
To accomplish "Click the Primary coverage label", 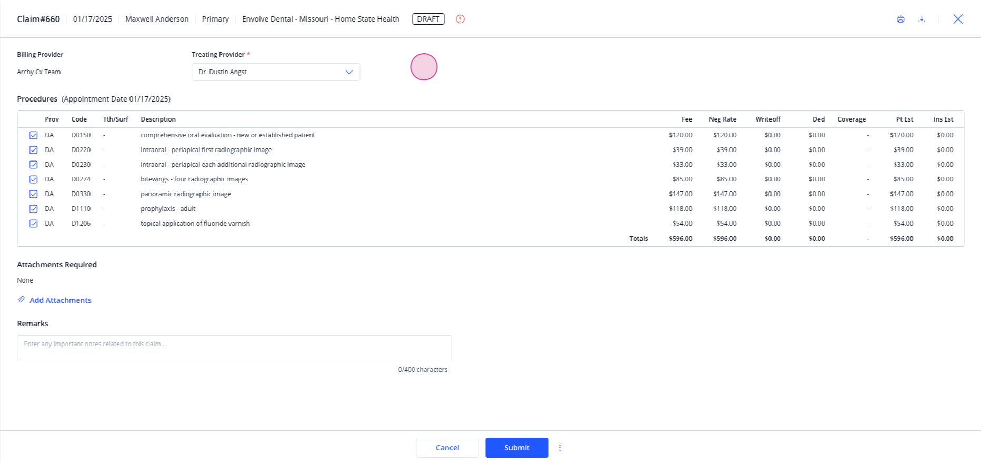I will coord(215,19).
